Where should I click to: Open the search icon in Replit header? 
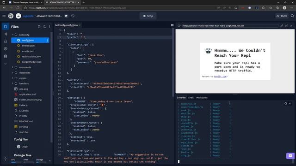click(292, 16)
